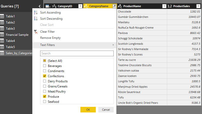Click the disabled Clear Sort entry
The image size is (202, 114).
point(47,25)
